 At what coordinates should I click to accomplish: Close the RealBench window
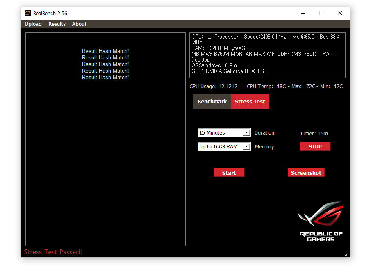click(340, 14)
